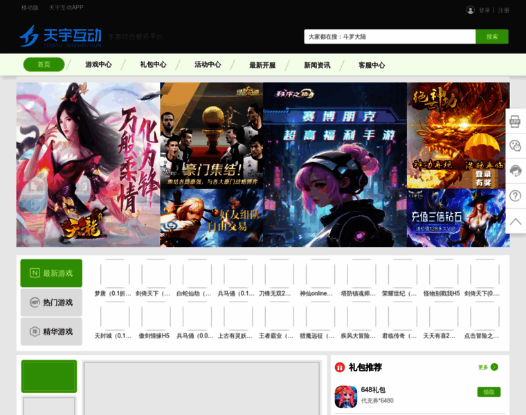The width and height of the screenshot is (526, 415).
Task: Open the 绝世神功 dragon banner
Action: pyautogui.click(x=458, y=136)
